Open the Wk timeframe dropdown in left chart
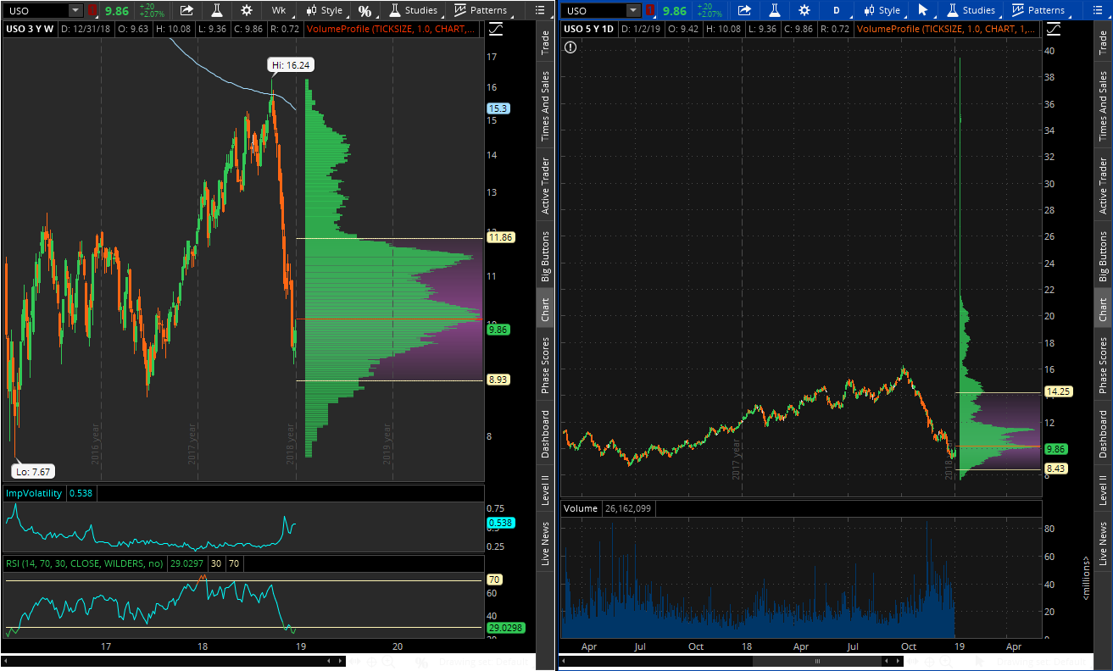The width and height of the screenshot is (1113, 671). 278,10
